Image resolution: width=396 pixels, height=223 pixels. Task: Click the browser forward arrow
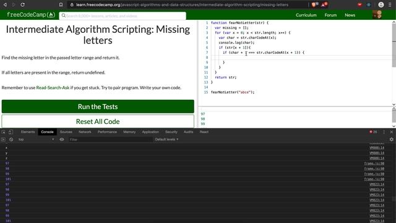14,4
